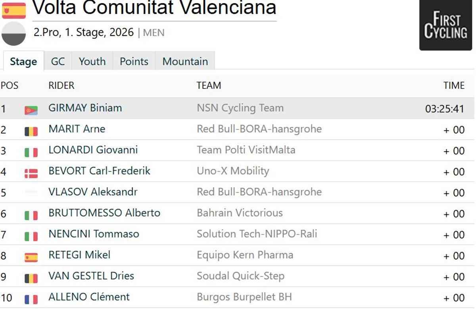Open Soudal Quick-Step team page
Image resolution: width=476 pixels, height=309 pixels.
[x=240, y=276]
